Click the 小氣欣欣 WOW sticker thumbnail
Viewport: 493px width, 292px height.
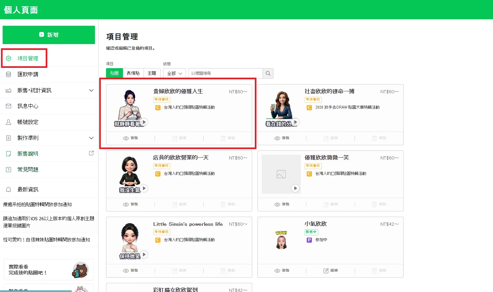(281, 240)
